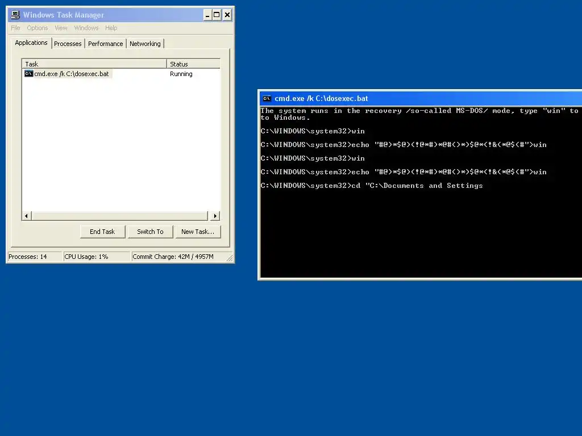Click the cmd icon beside the dosexec.bat task

tap(28, 74)
